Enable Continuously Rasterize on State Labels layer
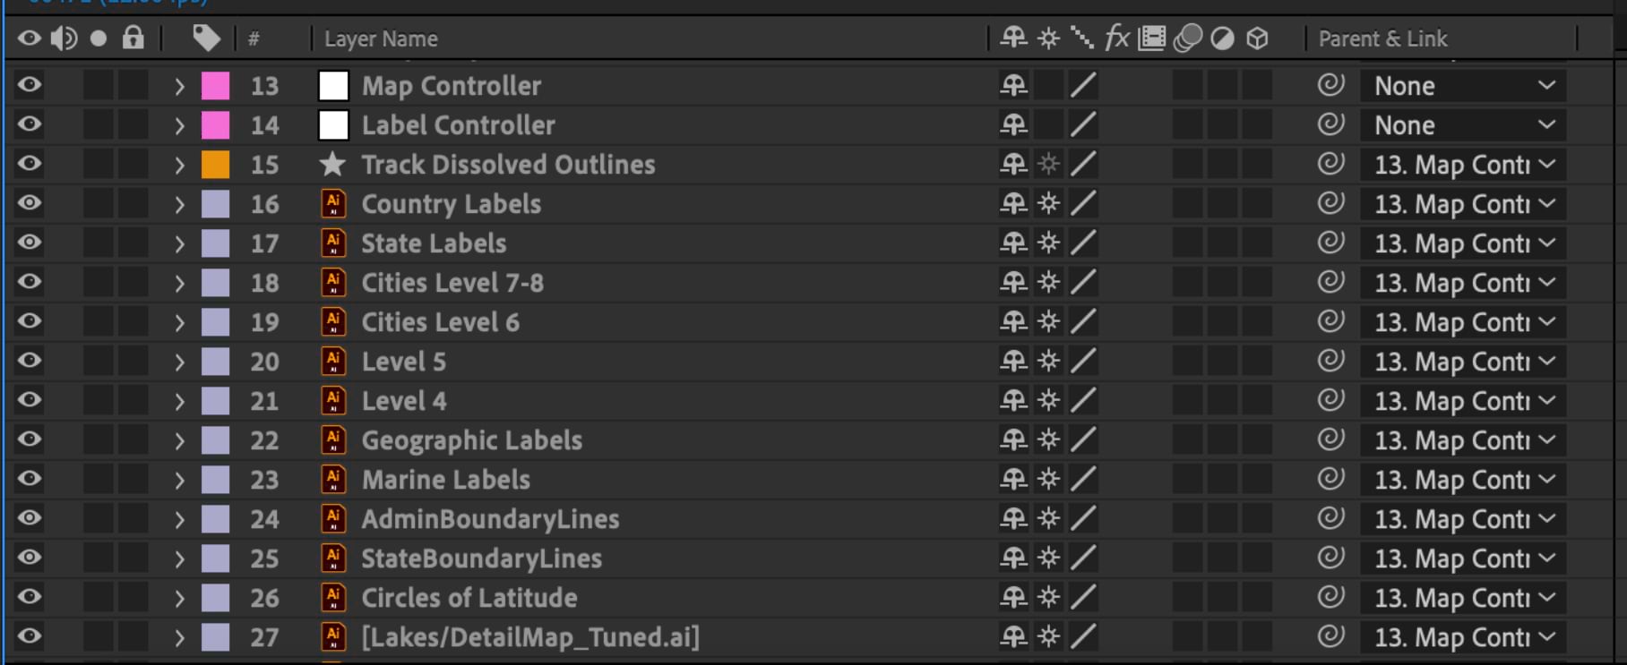The height and width of the screenshot is (665, 1627). [x=1049, y=243]
